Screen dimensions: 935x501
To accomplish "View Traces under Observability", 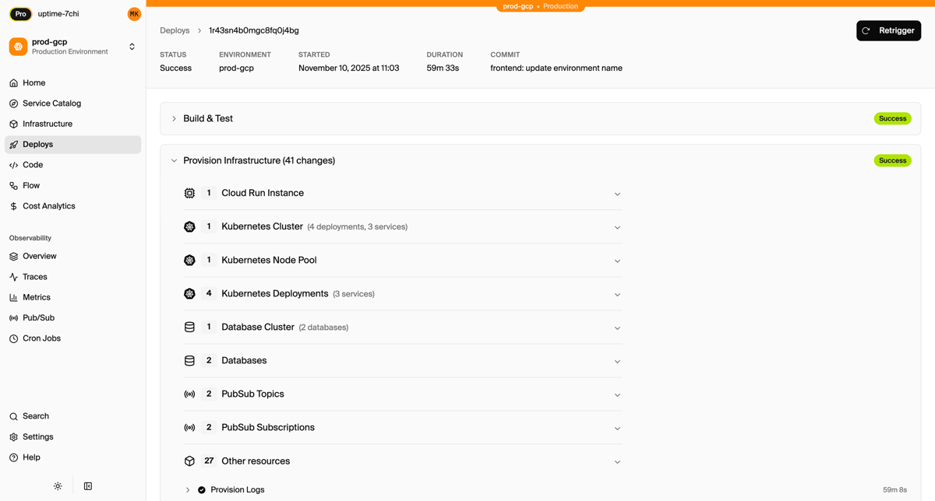I will [36, 276].
